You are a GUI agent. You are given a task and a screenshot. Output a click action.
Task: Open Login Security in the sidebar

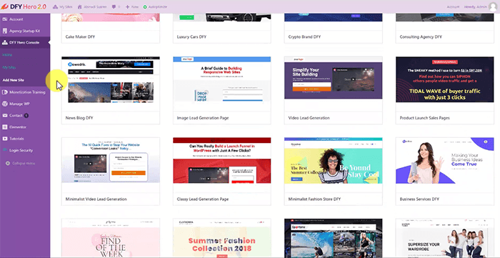click(x=21, y=150)
